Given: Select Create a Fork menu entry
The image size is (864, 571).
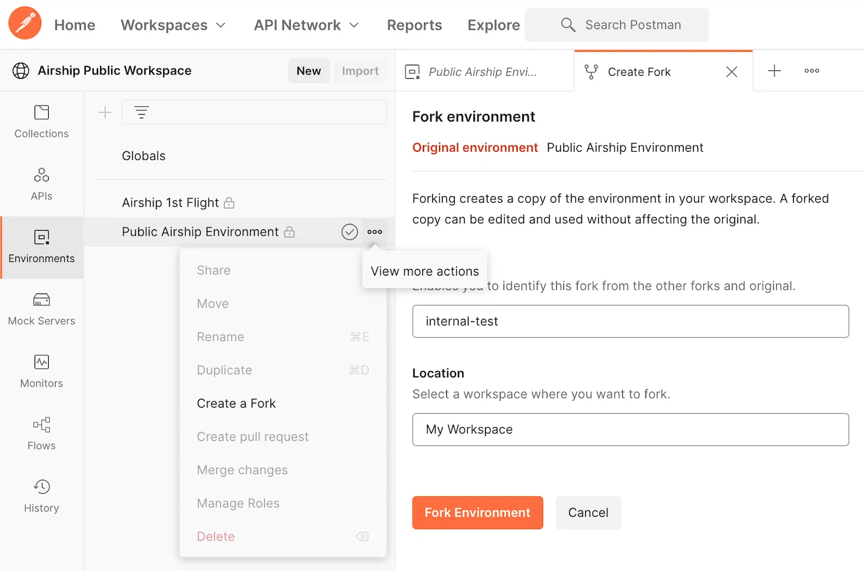Looking at the screenshot, I should tap(236, 403).
